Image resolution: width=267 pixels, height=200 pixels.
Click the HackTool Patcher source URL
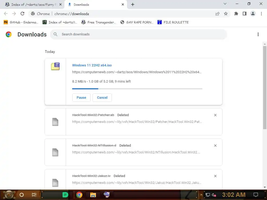click(137, 122)
